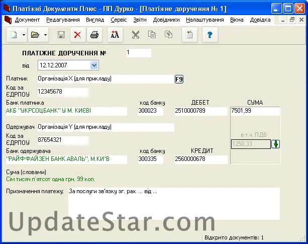Open the Редагування menu
The width and height of the screenshot is (308, 244).
63,20
